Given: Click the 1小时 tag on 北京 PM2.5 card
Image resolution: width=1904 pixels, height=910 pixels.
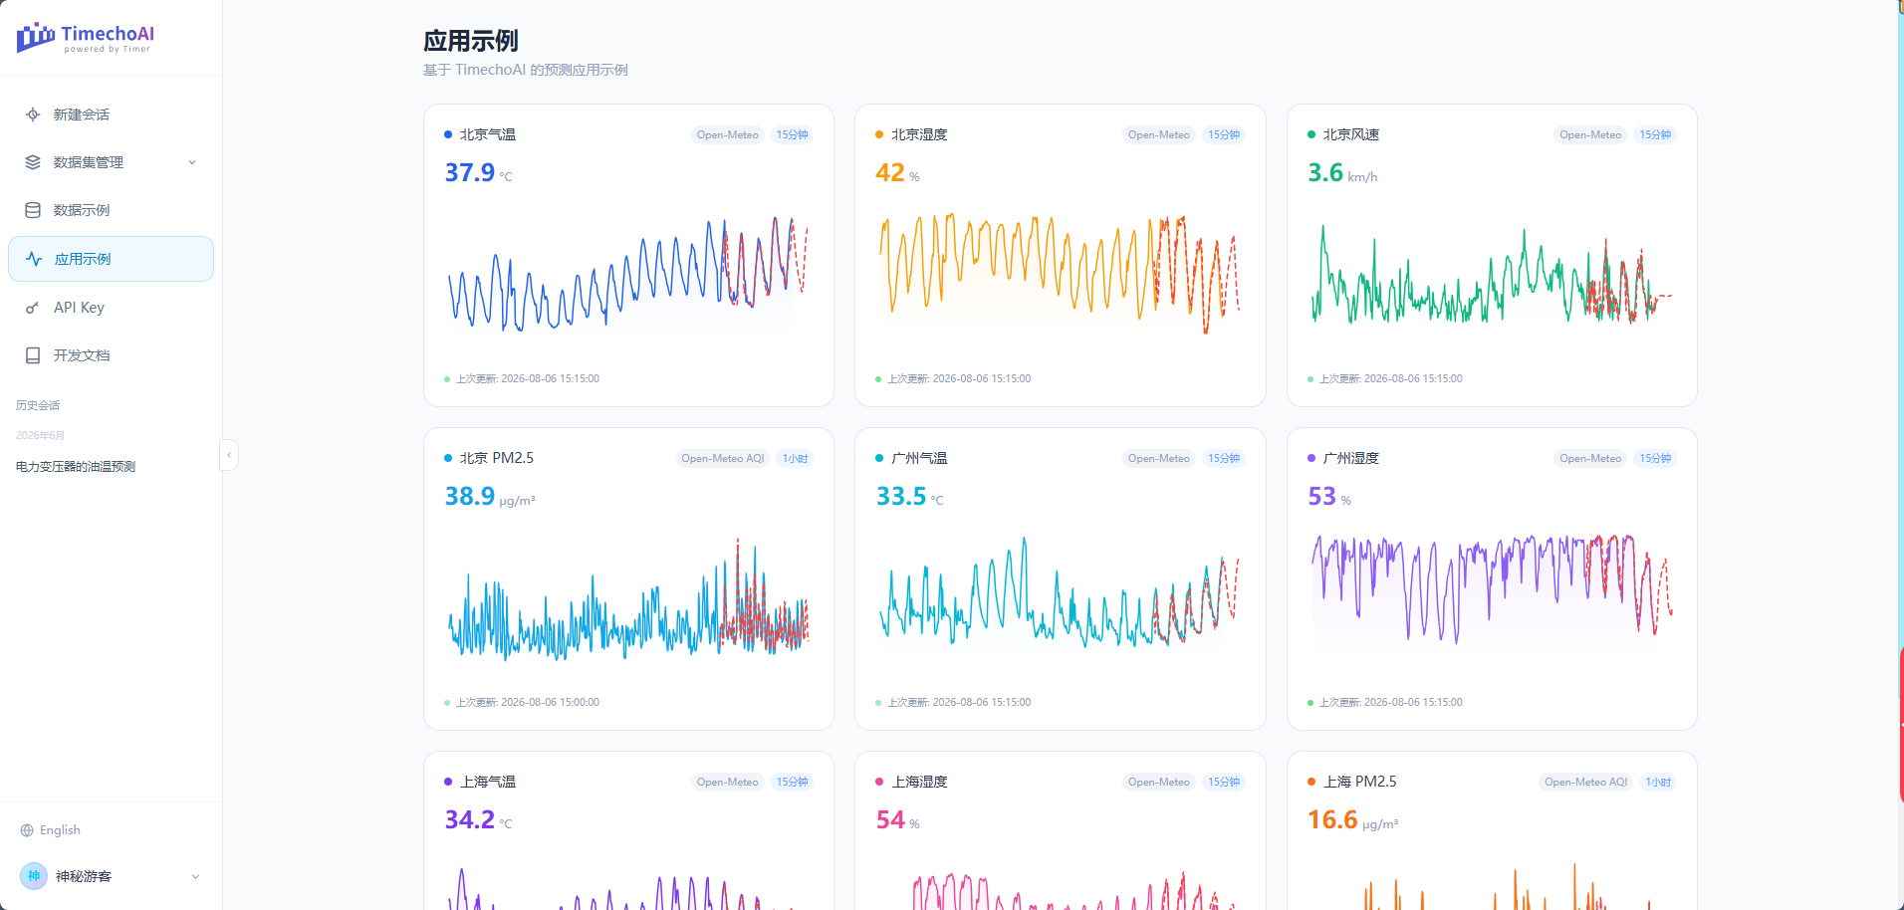Looking at the screenshot, I should 796,459.
